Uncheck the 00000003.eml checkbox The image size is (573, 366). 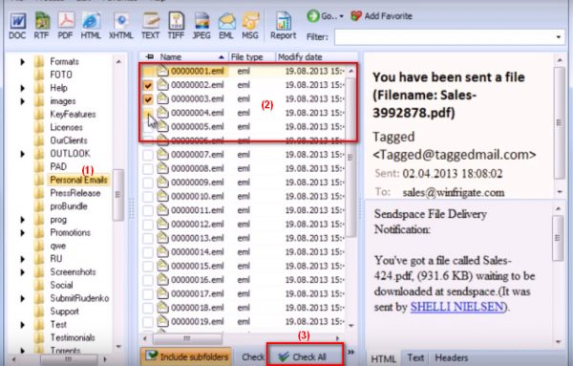pyautogui.click(x=148, y=99)
